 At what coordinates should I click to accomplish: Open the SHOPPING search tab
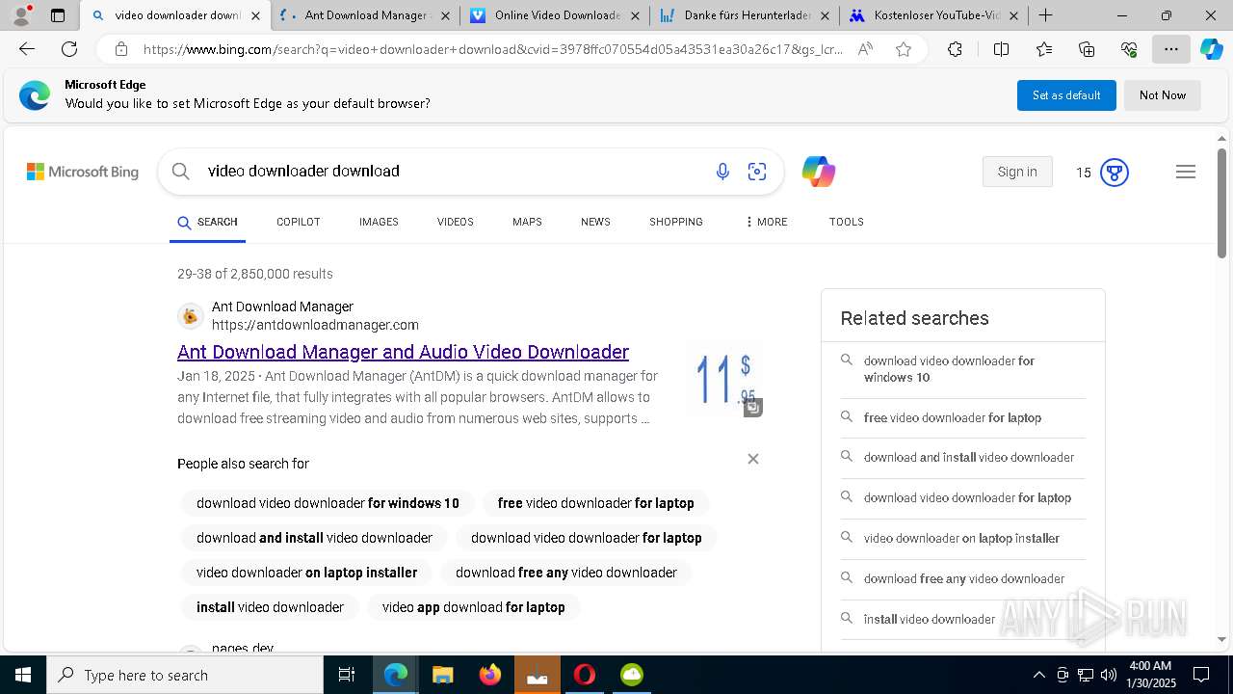[675, 222]
